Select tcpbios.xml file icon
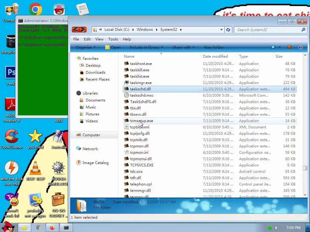The image size is (310, 232). (x=126, y=127)
